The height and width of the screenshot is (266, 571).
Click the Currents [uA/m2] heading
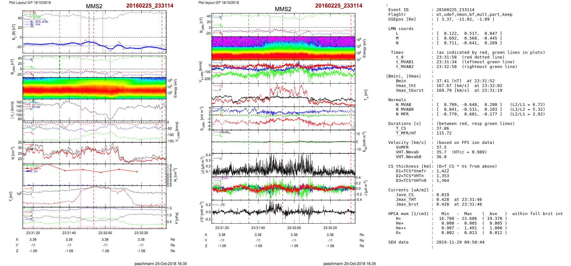pyautogui.click(x=408, y=190)
